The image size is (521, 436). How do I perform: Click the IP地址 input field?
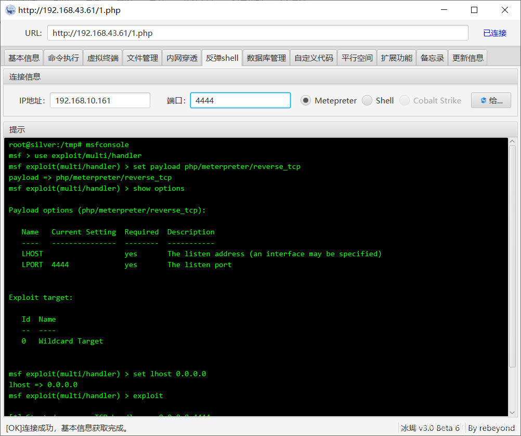100,100
